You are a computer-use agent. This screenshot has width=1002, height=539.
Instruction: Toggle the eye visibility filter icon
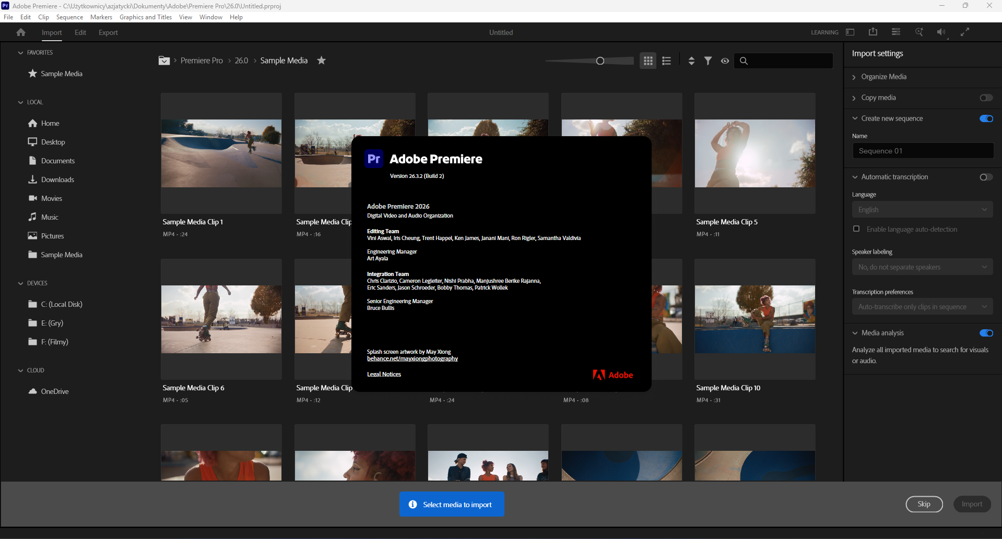click(x=725, y=61)
